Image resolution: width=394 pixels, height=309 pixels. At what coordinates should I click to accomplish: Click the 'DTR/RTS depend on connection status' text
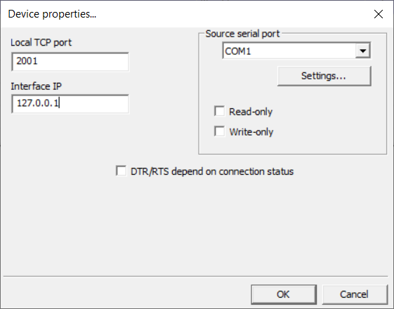[212, 171]
